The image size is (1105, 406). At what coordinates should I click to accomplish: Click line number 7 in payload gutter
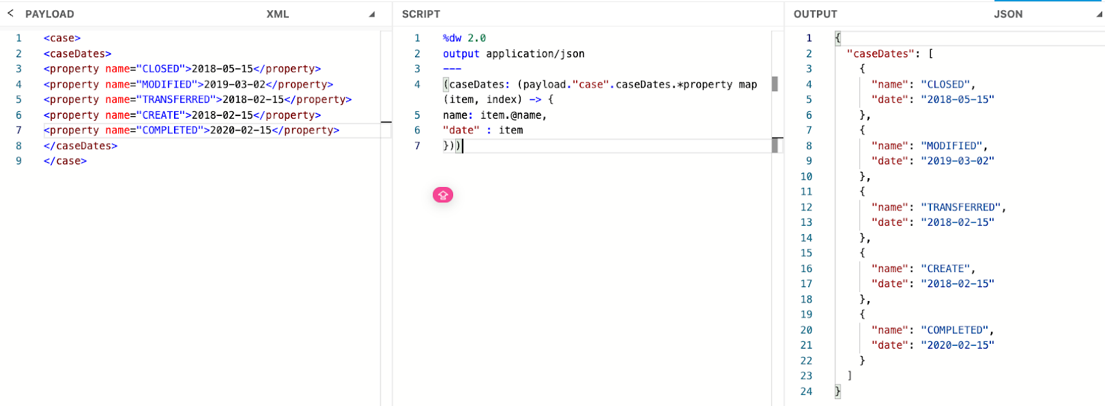tap(19, 130)
